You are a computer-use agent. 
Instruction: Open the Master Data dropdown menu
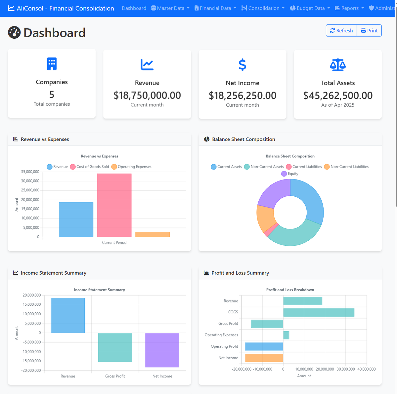click(x=170, y=8)
